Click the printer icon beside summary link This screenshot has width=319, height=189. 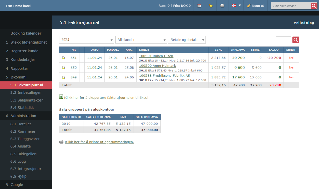61,142
